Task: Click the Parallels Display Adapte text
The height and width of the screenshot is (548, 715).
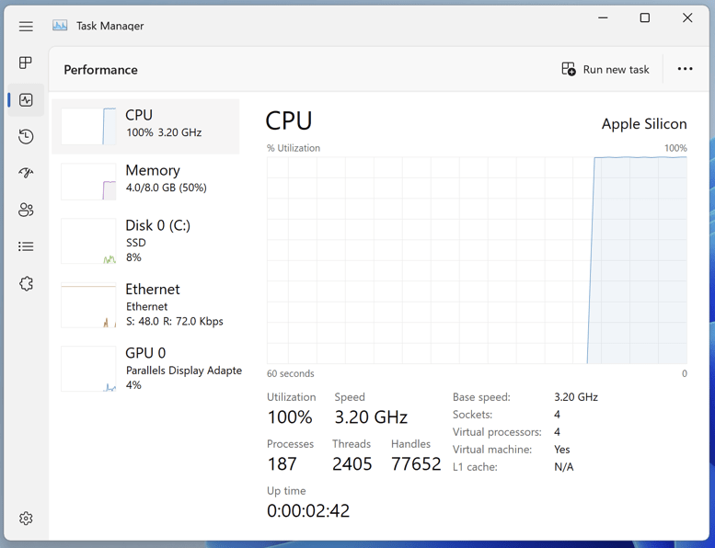Action: tap(184, 371)
